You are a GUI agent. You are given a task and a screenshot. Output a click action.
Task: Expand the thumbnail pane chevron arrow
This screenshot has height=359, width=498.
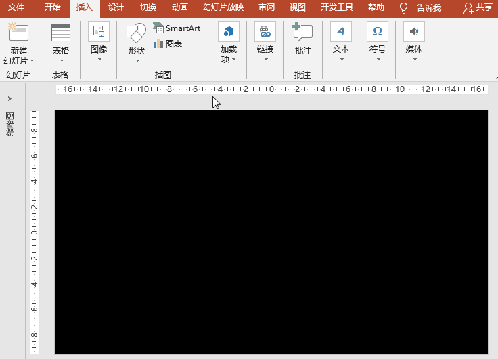point(9,99)
